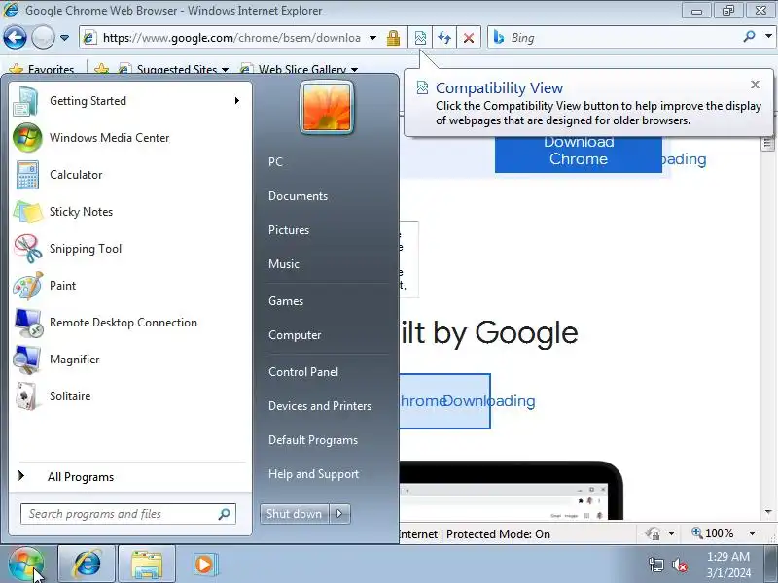Close the Compatibility View tooltip
The image size is (778, 583).
755,85
